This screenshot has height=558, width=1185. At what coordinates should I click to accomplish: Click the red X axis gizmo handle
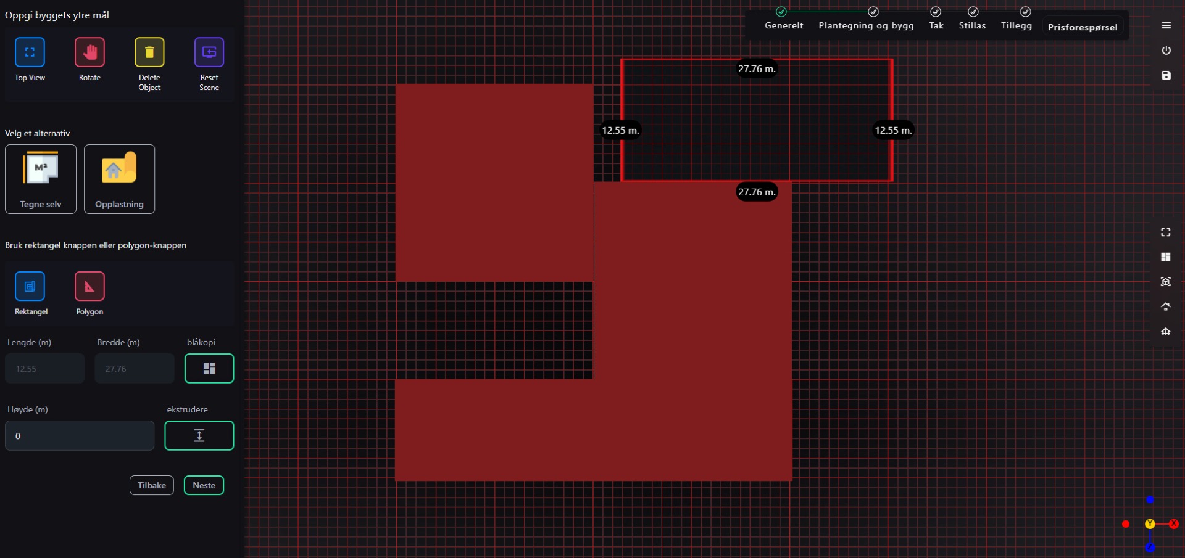tap(1173, 524)
